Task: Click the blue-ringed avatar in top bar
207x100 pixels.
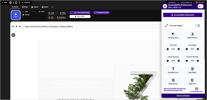Action: (x=16, y=3)
